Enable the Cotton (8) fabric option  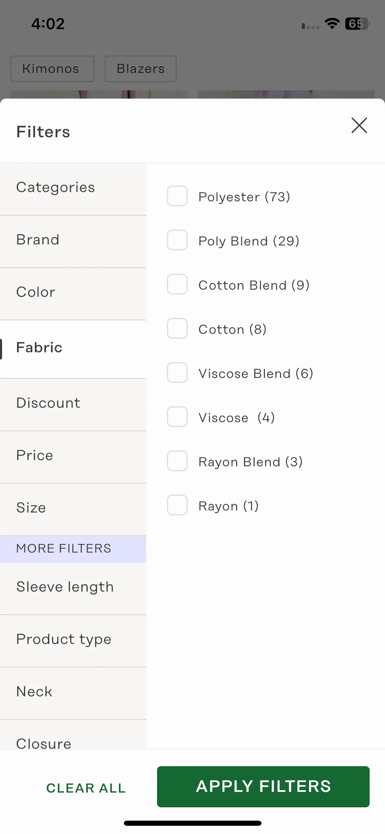pos(177,328)
